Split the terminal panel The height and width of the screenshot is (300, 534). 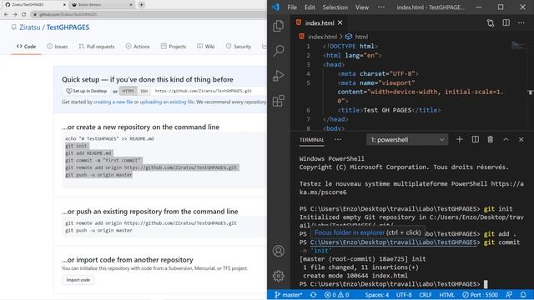(x=475, y=139)
